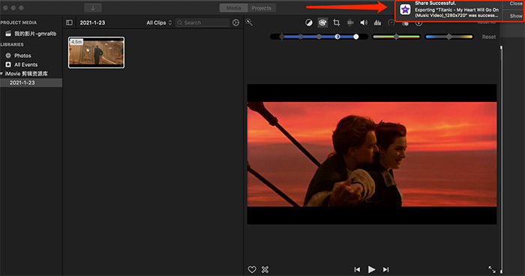Click the iMovie star notification icon
Image resolution: width=525 pixels, height=276 pixels.
tap(405, 10)
